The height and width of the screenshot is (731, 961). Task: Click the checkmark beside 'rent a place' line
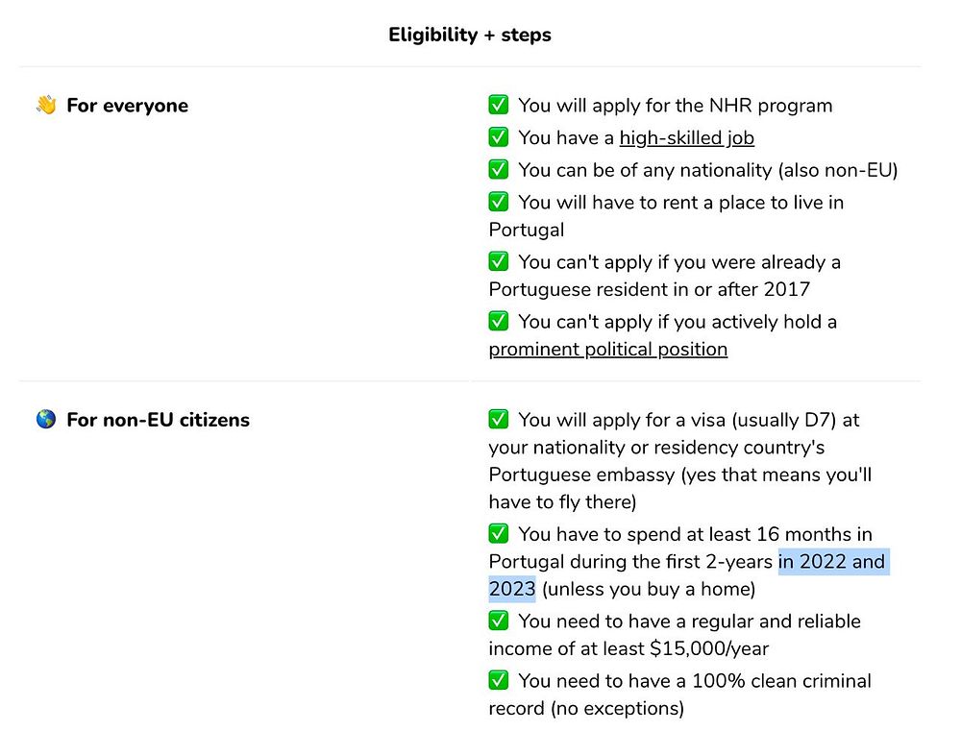(x=499, y=202)
